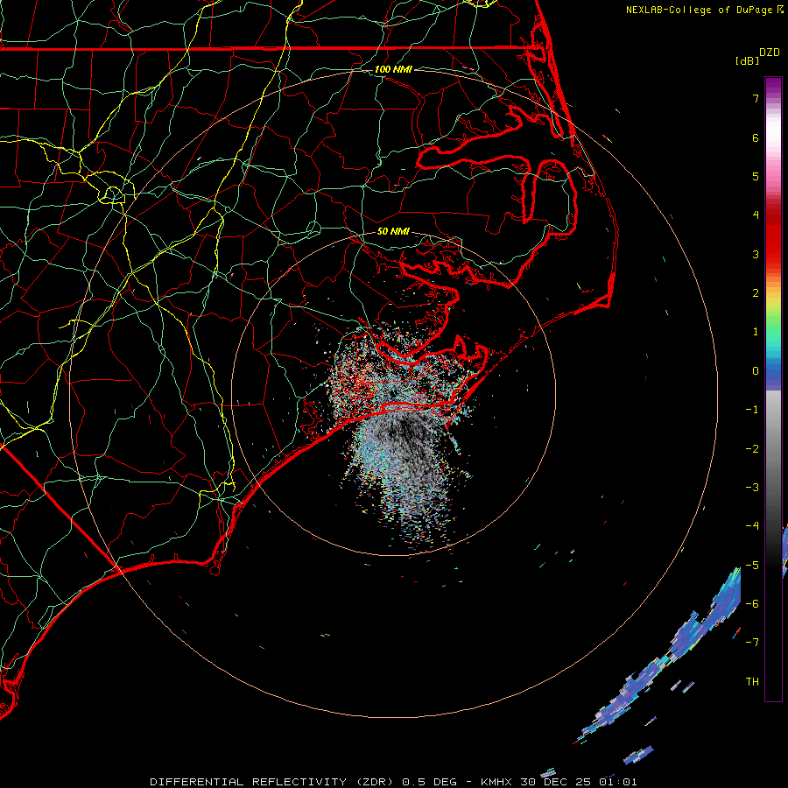This screenshot has height=788, width=788.
Task: Click the -3 value on the color scale
Action: 752,488
